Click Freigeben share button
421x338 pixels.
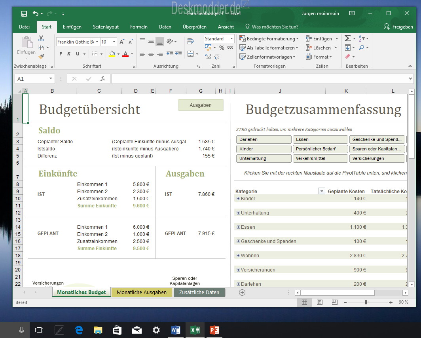398,27
